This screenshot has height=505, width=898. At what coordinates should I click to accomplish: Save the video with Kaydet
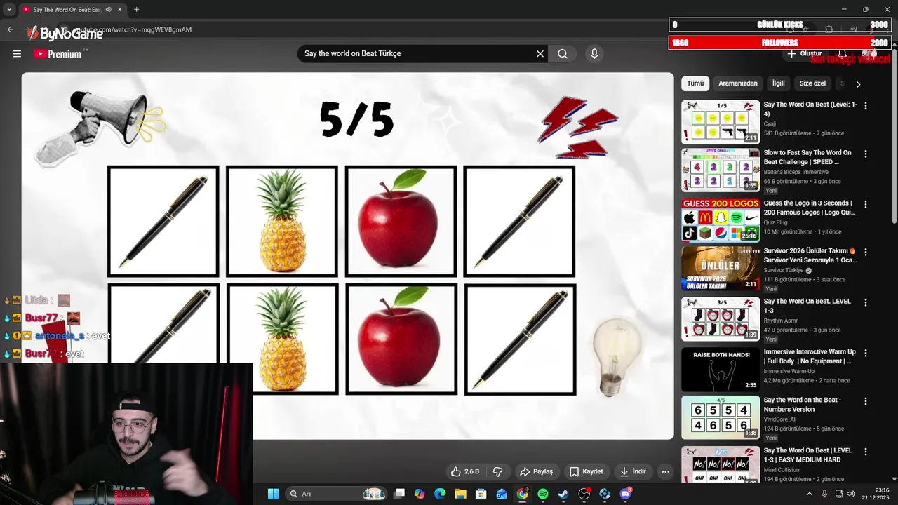(x=587, y=471)
